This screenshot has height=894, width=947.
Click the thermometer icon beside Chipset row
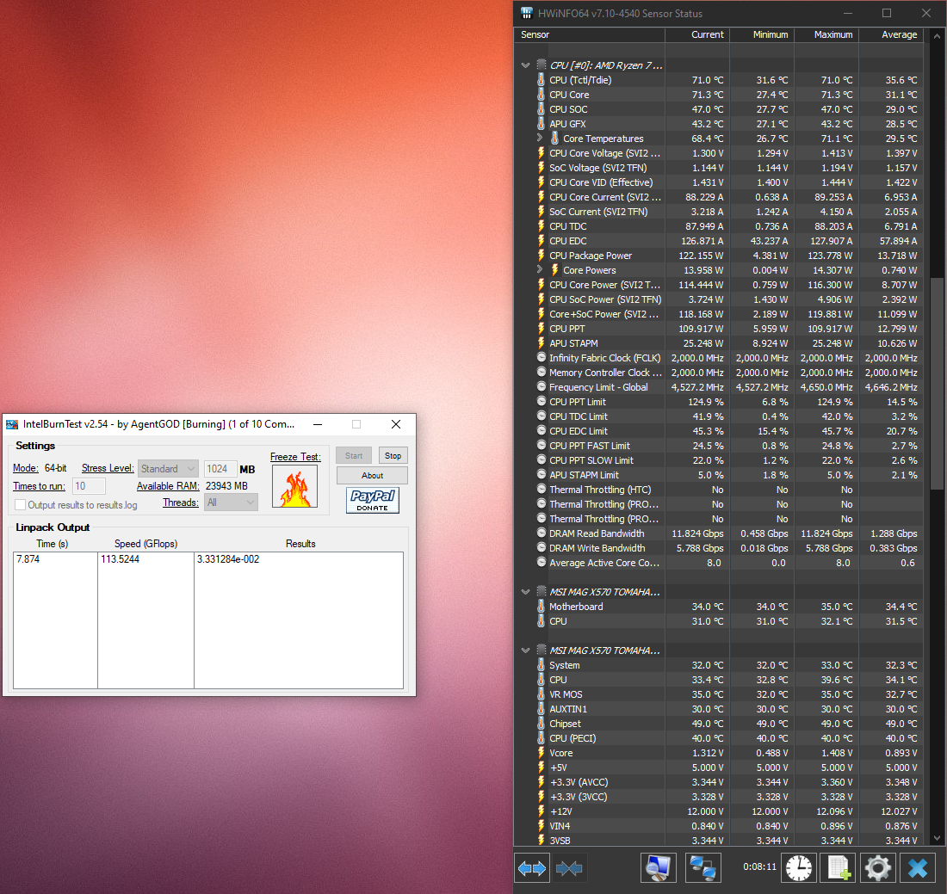542,723
